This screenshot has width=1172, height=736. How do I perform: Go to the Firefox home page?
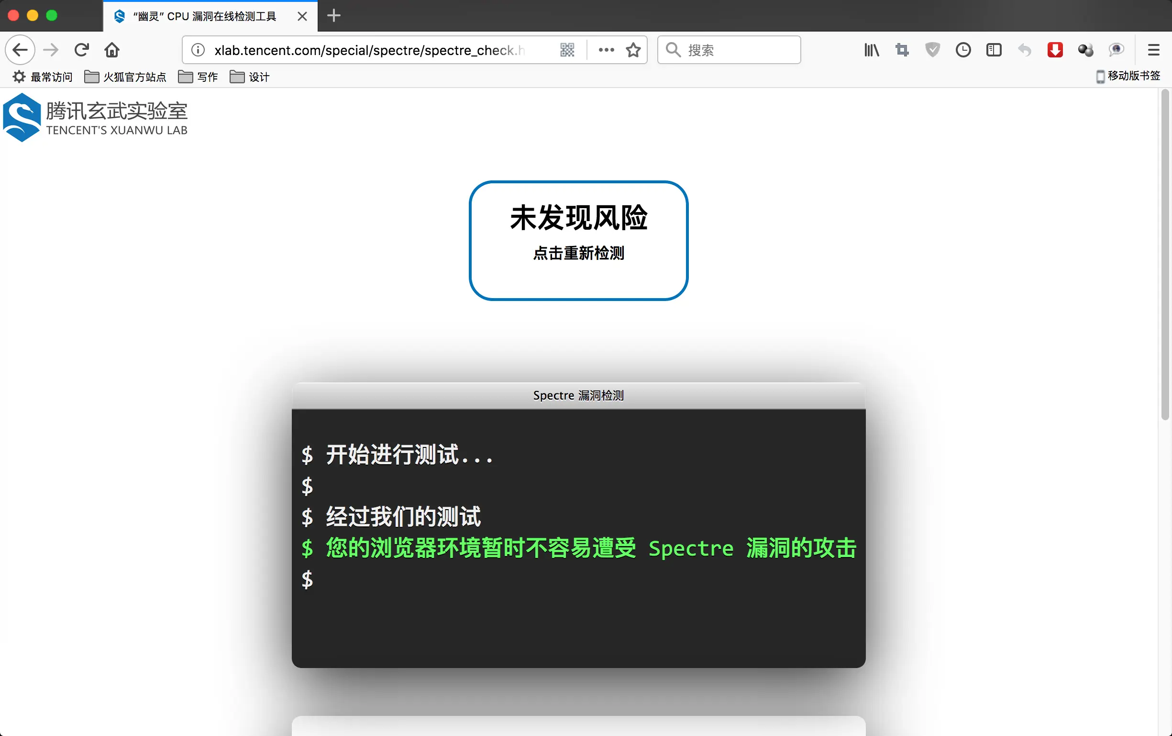point(112,50)
